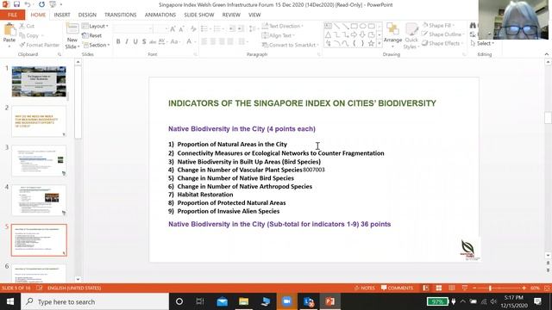Switch to the INSERT tab
552x310 pixels.
[62, 15]
